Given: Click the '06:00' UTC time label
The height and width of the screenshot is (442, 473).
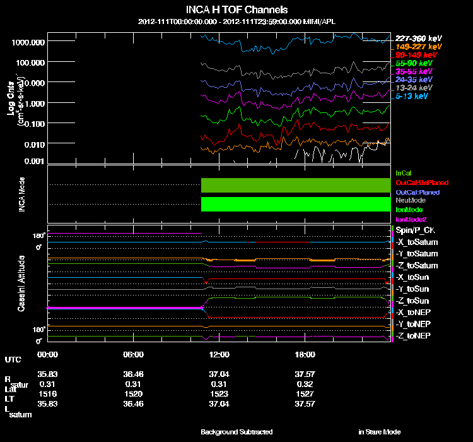Looking at the screenshot, I should [x=133, y=354].
